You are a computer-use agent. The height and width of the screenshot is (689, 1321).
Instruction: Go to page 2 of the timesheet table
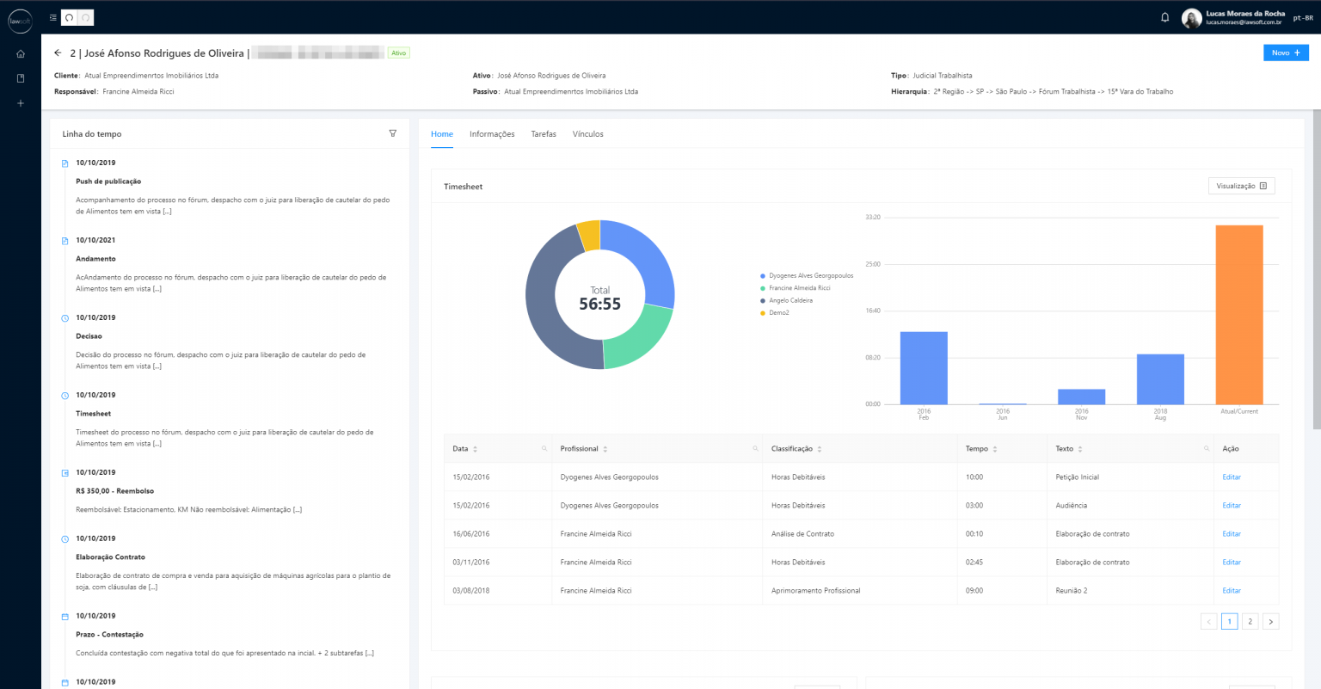(x=1250, y=620)
